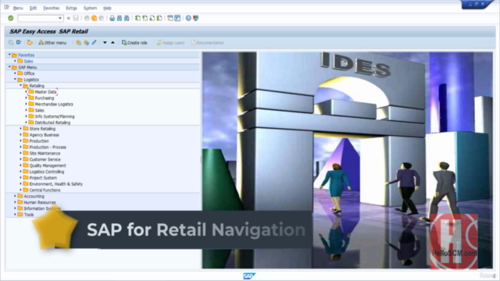Expand the Sales folder under Favorites

[15, 61]
